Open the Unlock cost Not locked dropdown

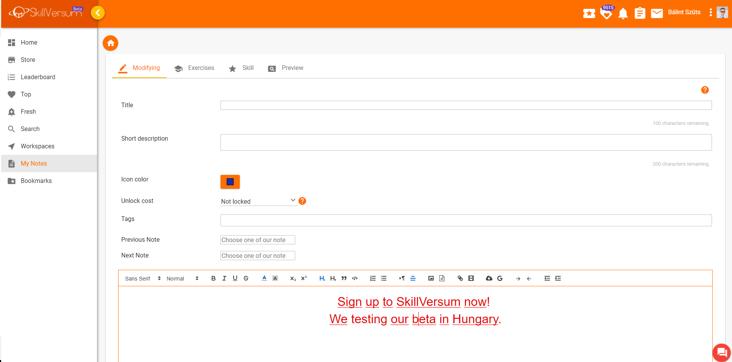(259, 201)
